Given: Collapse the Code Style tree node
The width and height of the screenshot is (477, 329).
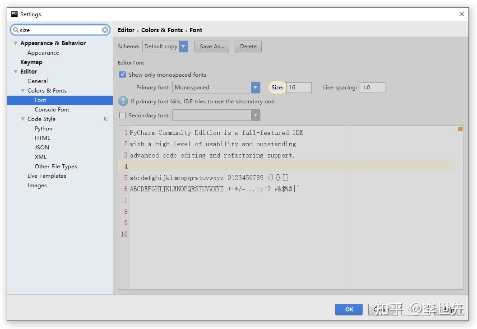Looking at the screenshot, I should tap(23, 119).
